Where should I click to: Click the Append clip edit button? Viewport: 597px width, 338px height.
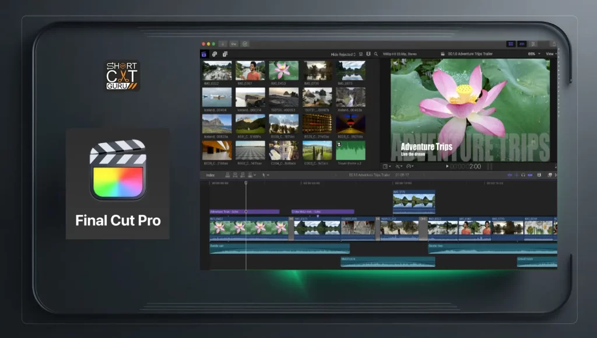click(243, 175)
